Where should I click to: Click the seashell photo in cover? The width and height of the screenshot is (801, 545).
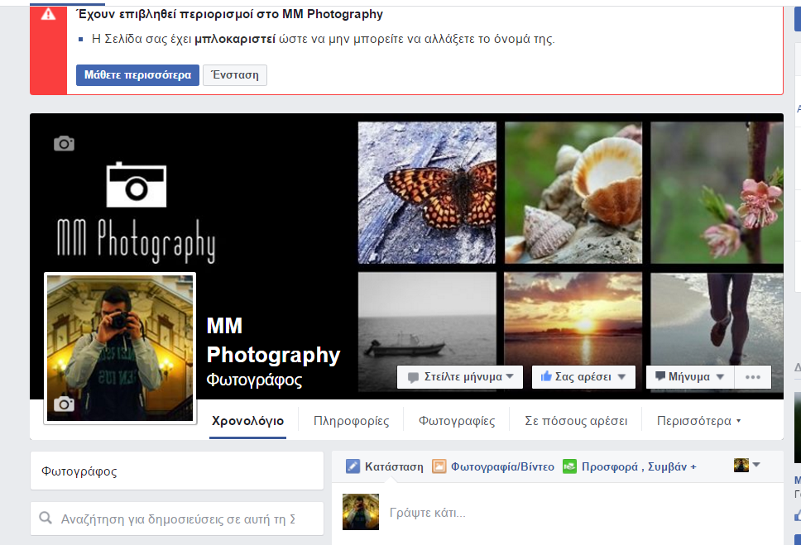[x=573, y=193]
